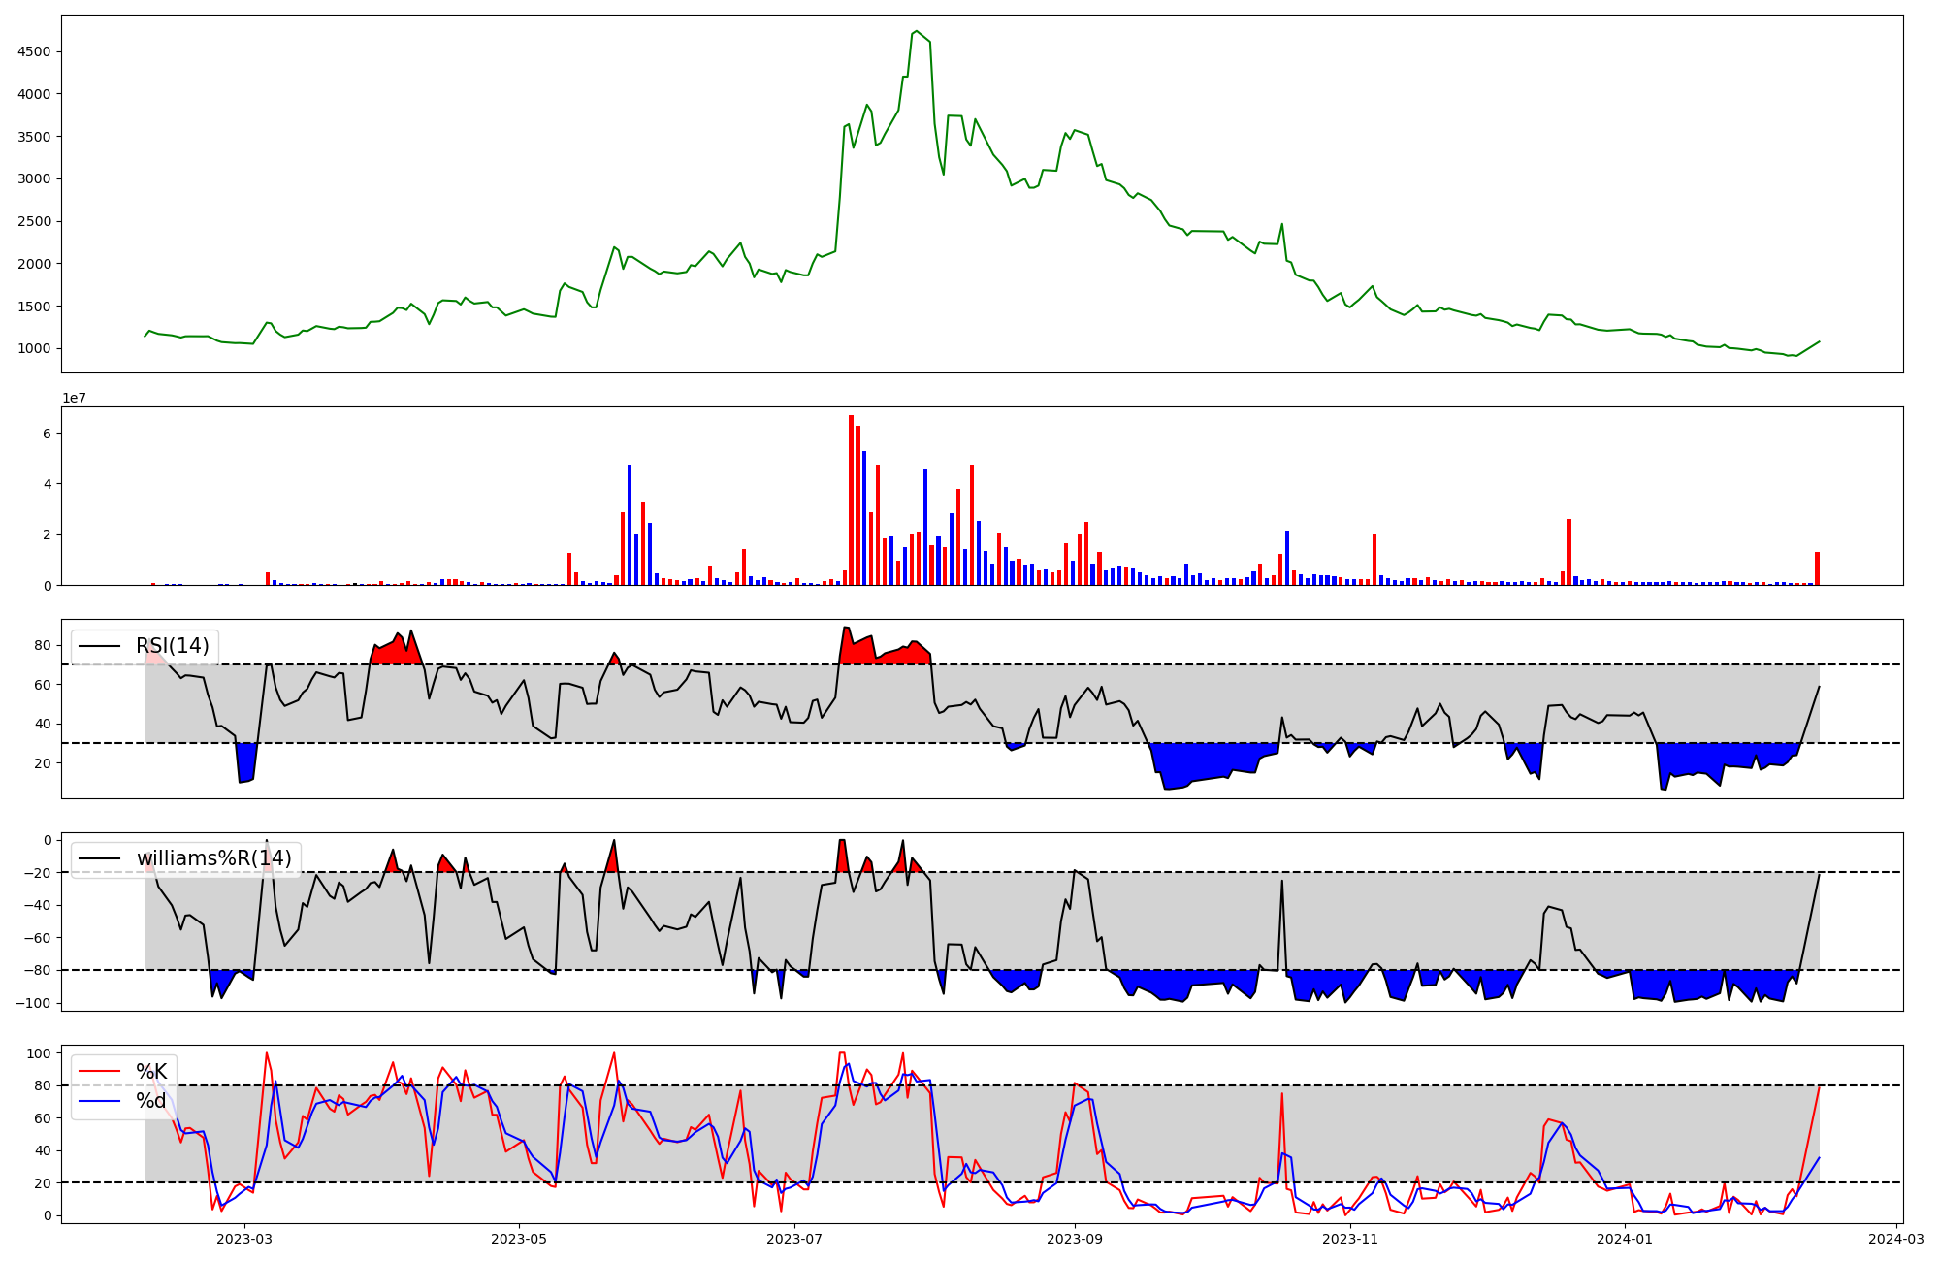Click the 3500 price axis label
1940x1261 pixels.
(x=35, y=137)
